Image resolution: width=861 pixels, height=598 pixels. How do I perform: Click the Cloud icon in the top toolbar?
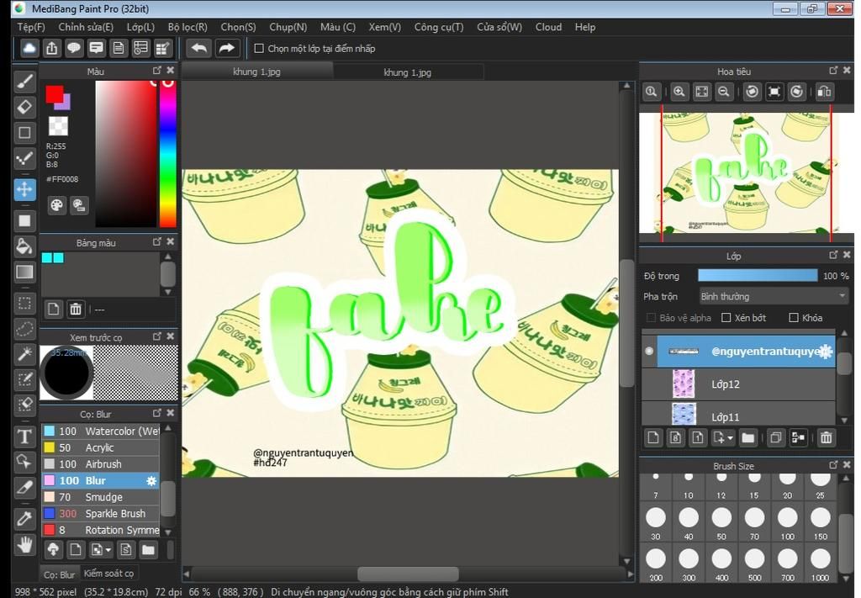29,48
